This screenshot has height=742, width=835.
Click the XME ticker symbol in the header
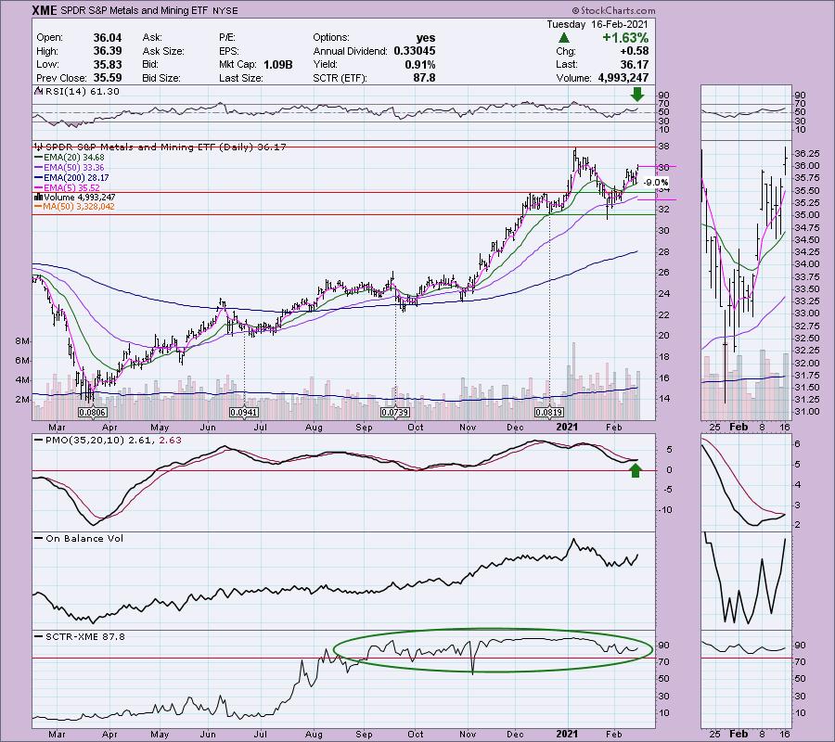[45, 10]
